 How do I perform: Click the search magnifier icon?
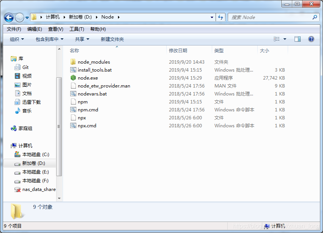[315, 17]
